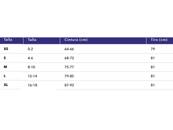Click the XL size row label

6,85
